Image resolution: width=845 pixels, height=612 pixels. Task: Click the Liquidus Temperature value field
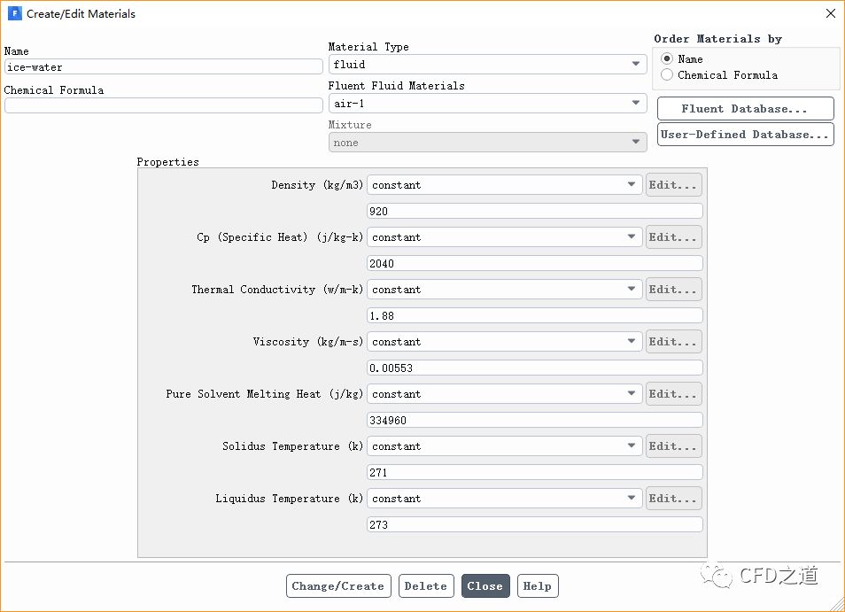(534, 525)
